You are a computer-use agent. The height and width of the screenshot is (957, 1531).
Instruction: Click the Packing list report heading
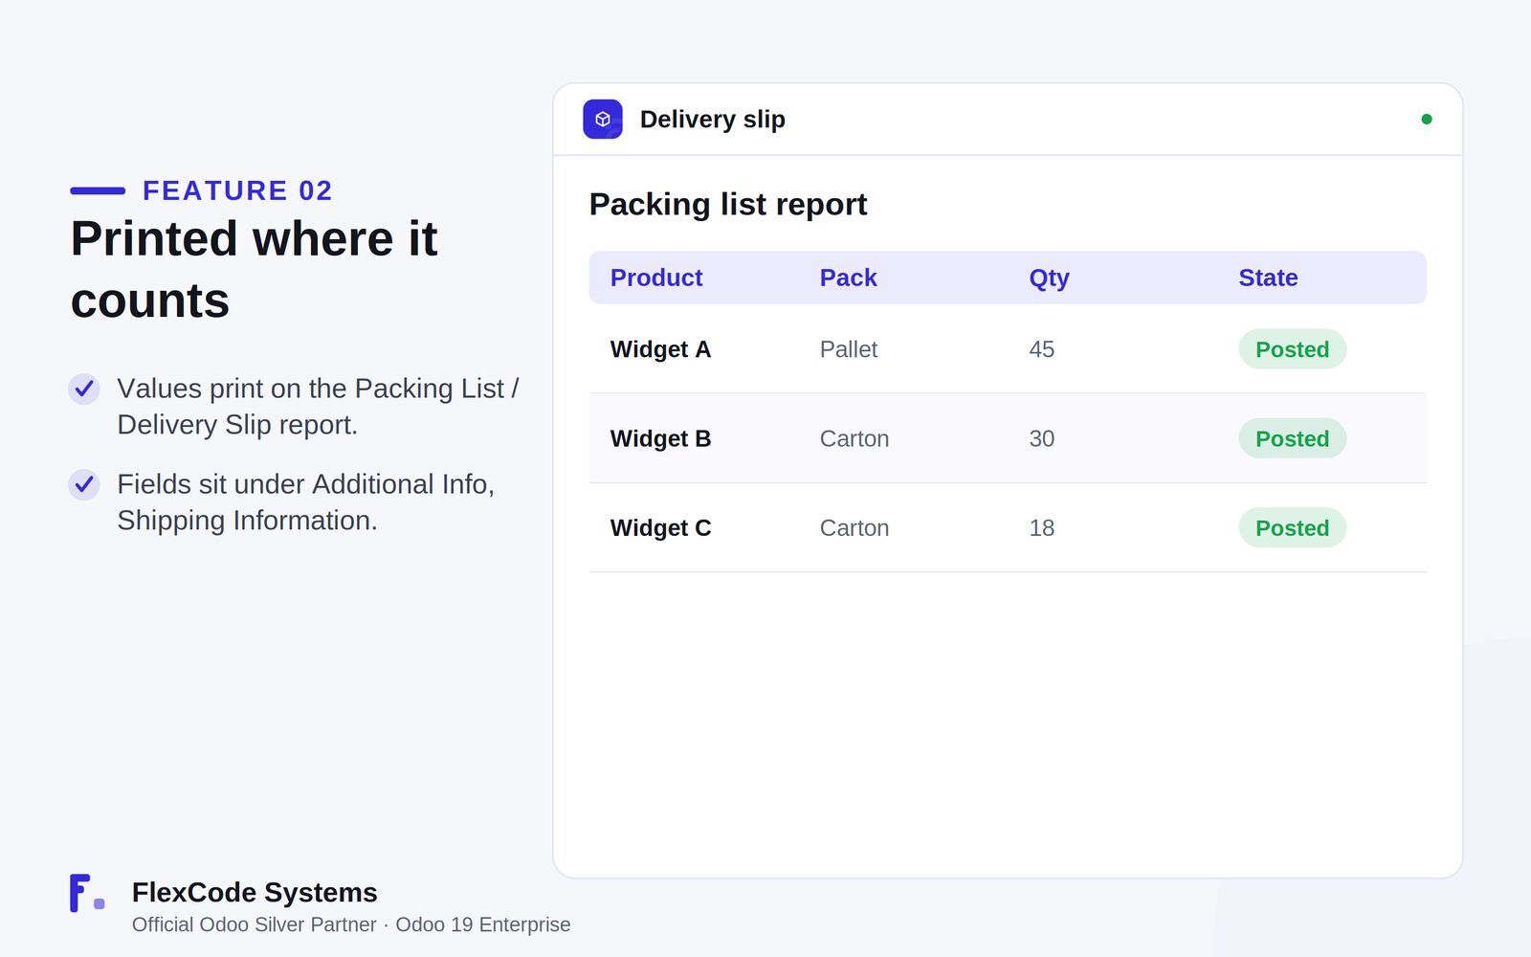[728, 204]
